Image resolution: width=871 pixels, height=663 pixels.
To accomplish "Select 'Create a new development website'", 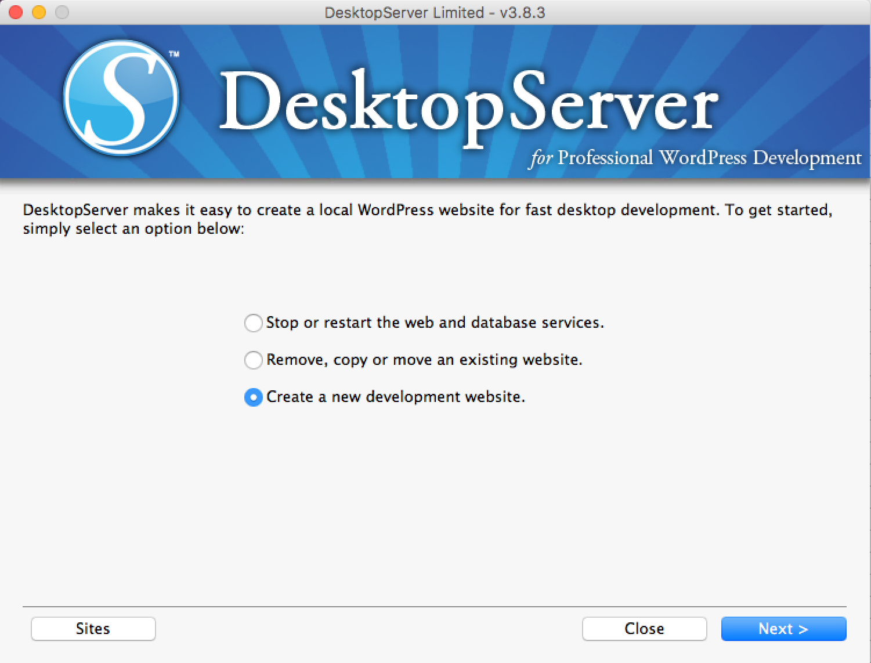I will point(253,397).
